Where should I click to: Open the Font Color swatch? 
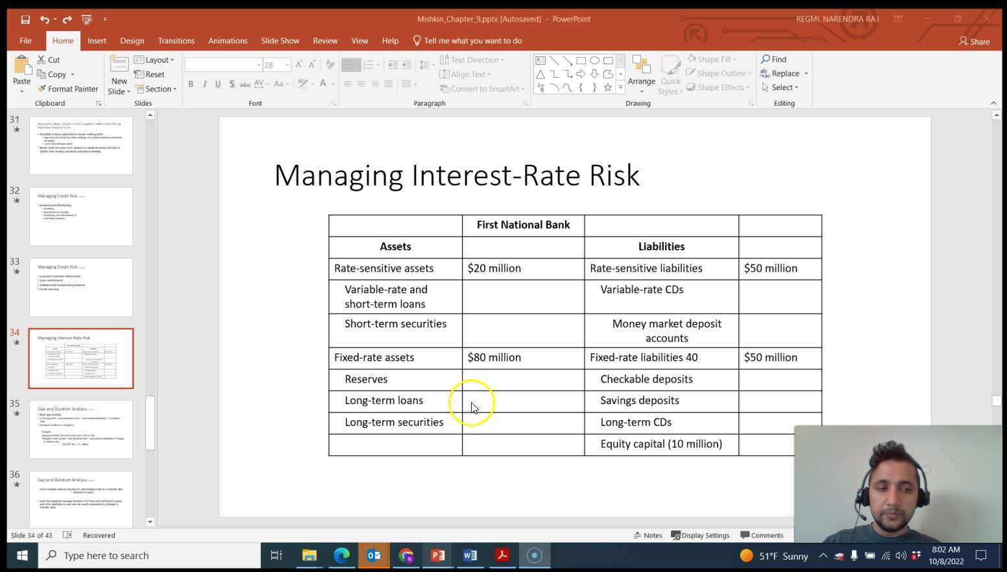322,84
